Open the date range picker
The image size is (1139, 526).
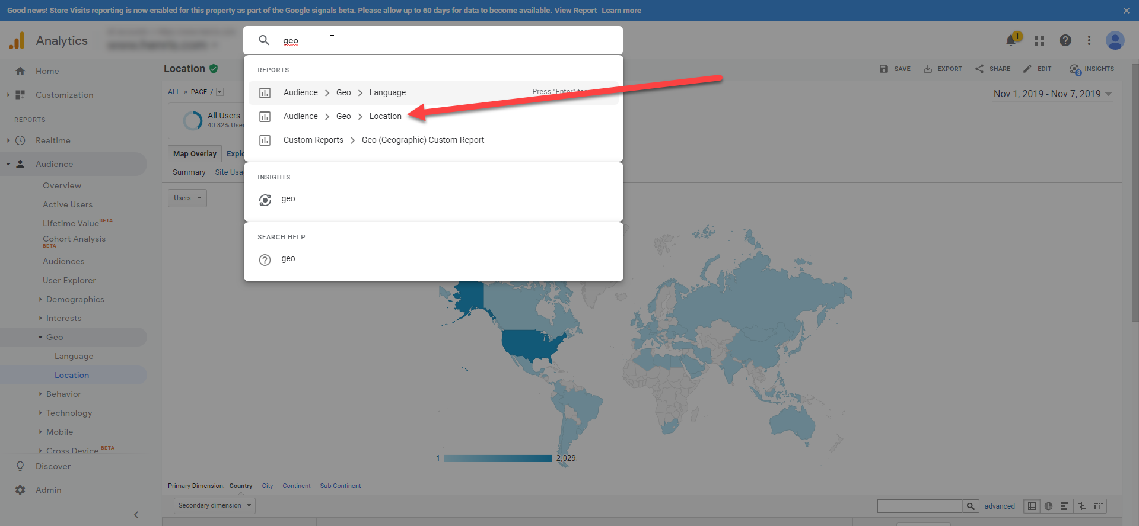click(1053, 94)
